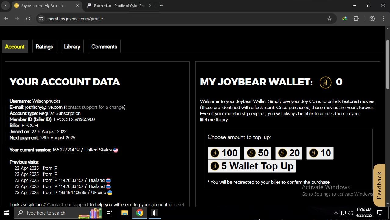Open the Chrome three-dot menu
The width and height of the screenshot is (390, 220).
(383, 19)
